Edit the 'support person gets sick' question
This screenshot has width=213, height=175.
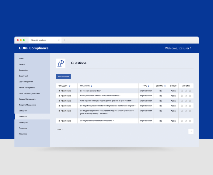click(186, 101)
